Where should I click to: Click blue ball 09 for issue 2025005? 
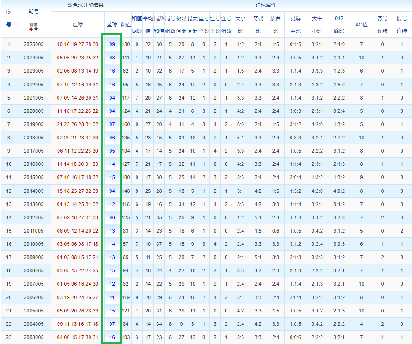pos(112,44)
